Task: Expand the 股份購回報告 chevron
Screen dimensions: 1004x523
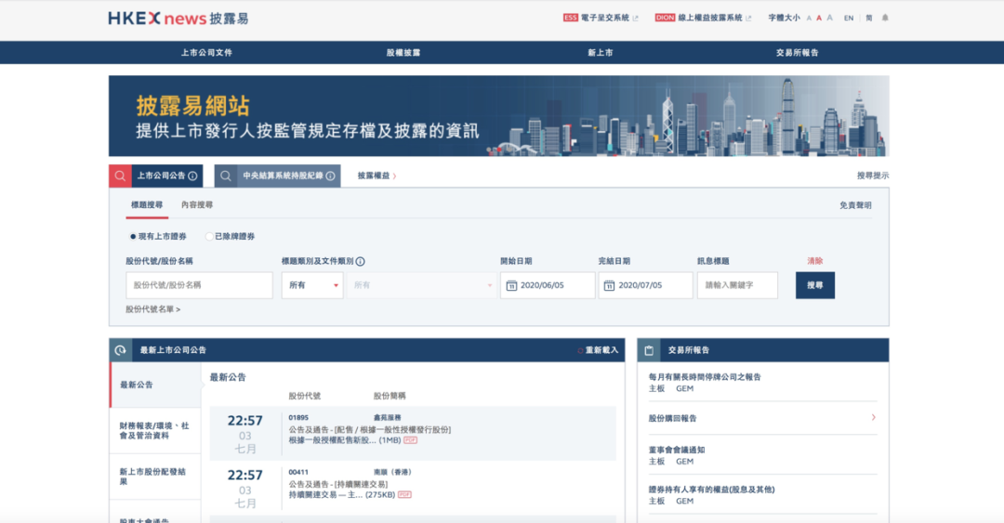Action: (x=873, y=418)
